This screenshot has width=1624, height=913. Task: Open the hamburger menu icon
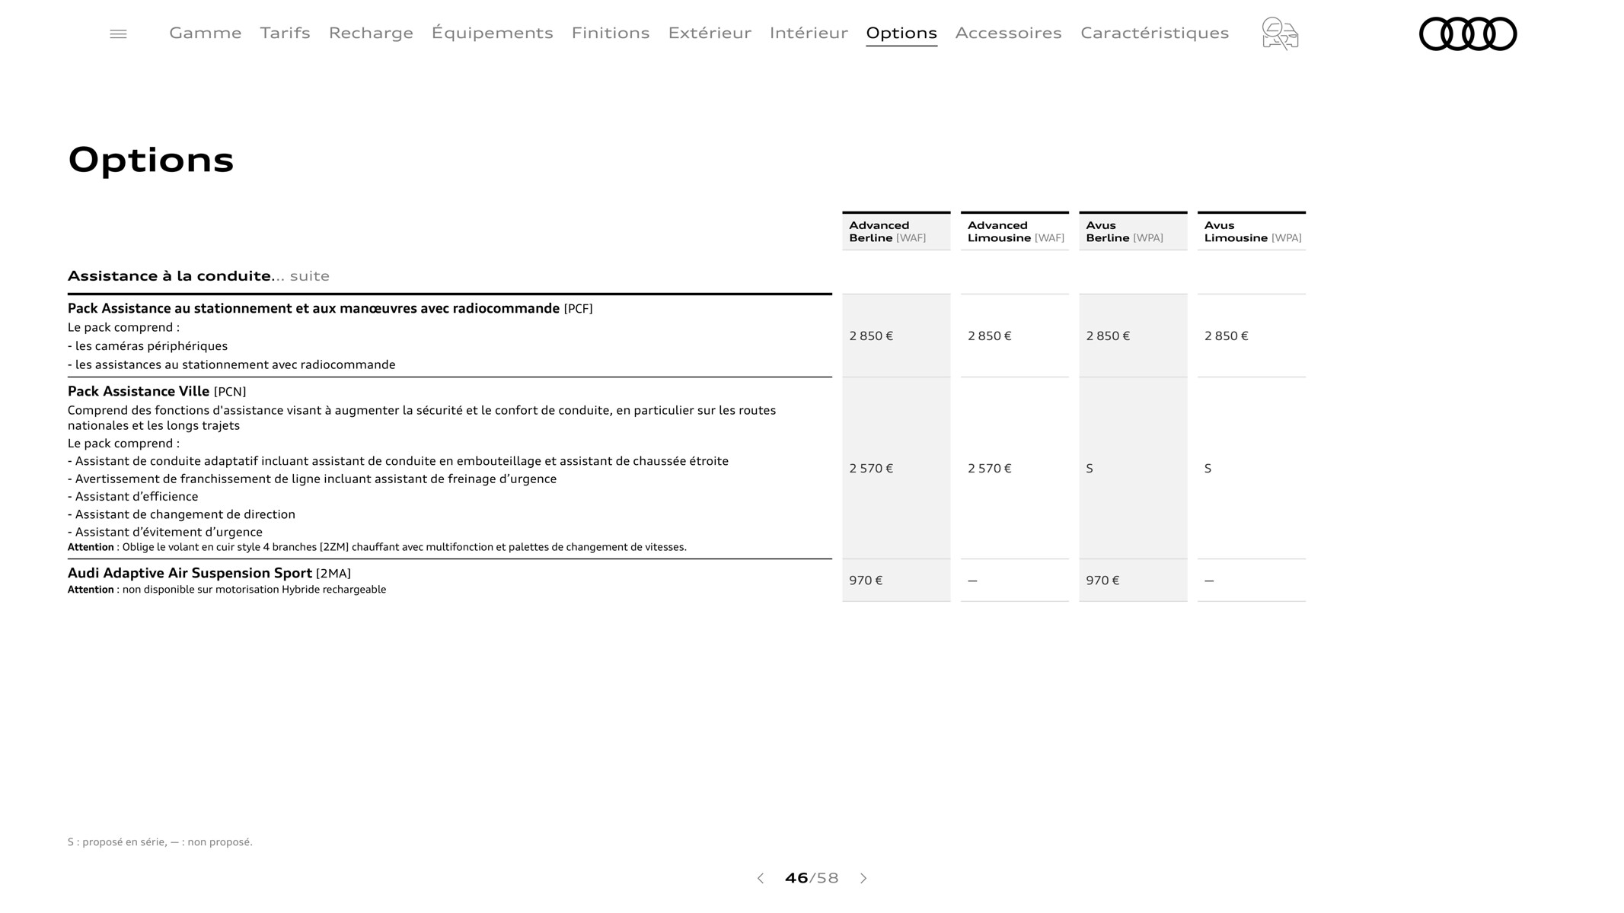118,34
